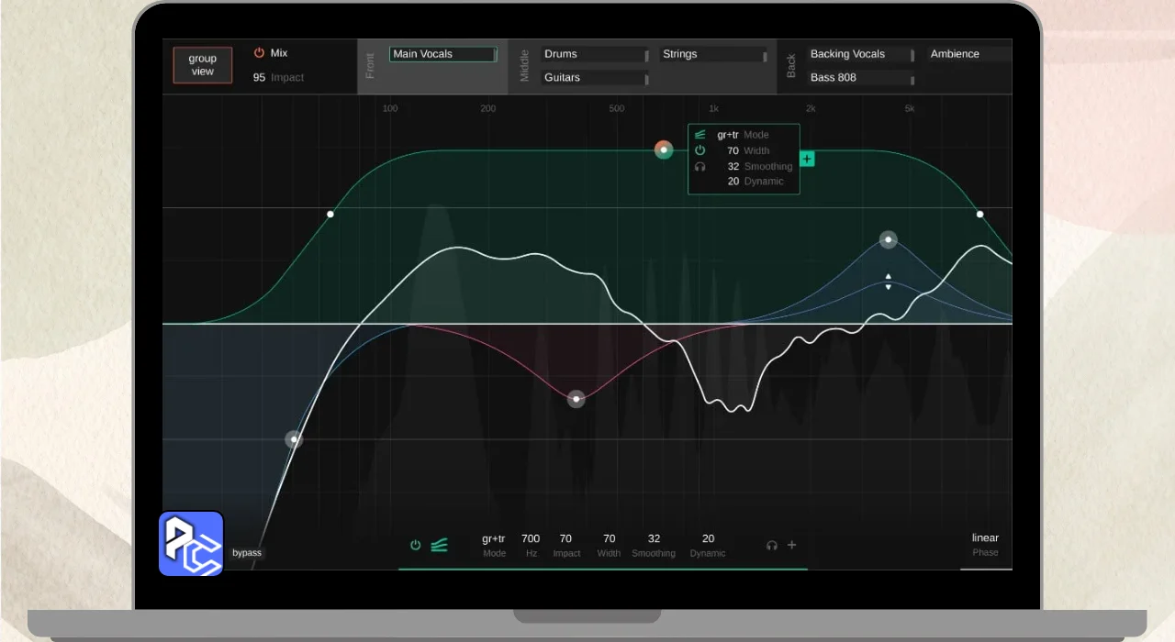Select the Ambience track slot
Image resolution: width=1175 pixels, height=642 pixels.
(968, 54)
